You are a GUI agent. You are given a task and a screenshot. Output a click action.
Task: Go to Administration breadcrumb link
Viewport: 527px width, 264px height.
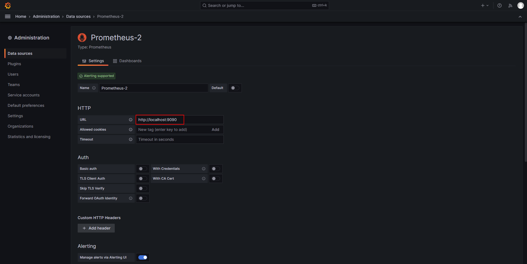click(46, 16)
